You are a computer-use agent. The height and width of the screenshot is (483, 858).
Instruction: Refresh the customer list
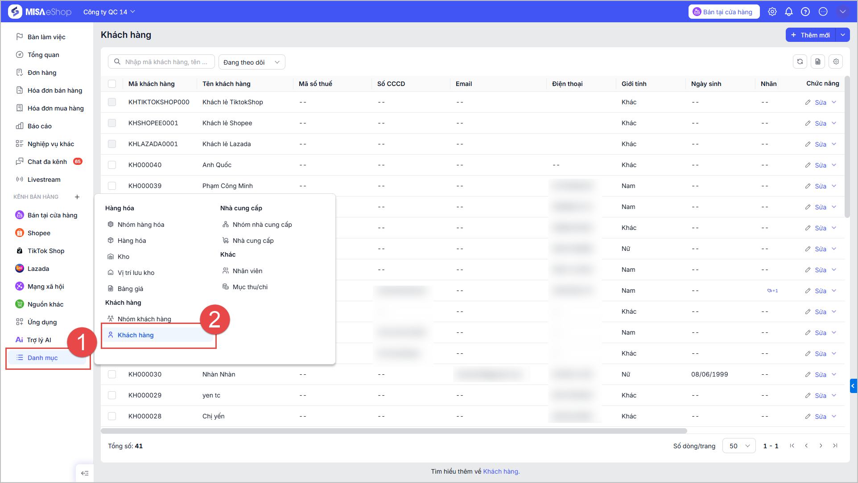800,62
